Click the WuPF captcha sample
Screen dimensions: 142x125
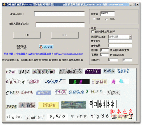[x=79, y=117]
